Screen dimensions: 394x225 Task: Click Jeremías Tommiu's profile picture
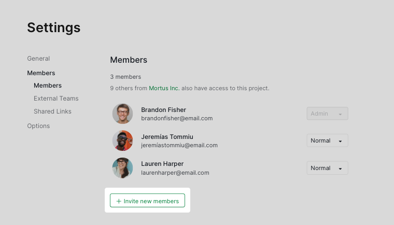[123, 140]
